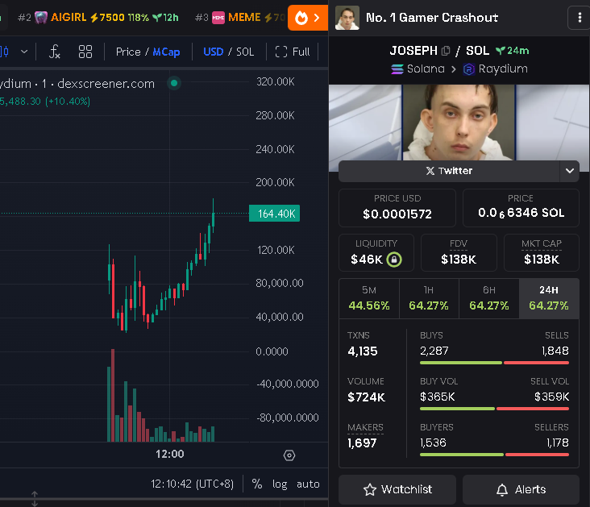The height and width of the screenshot is (507, 590).
Task: Open timezone setting 12:10:42 (UTC+8)
Action: click(193, 484)
